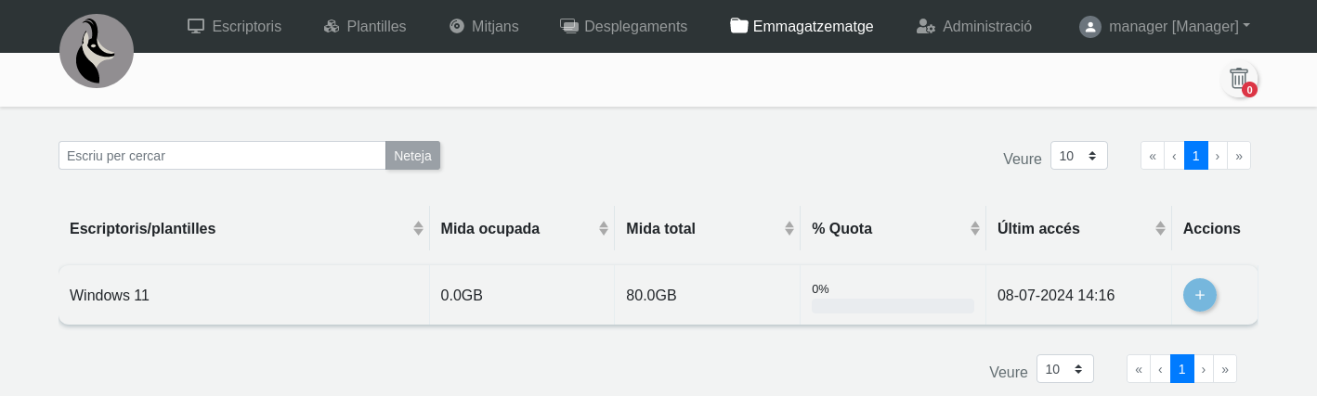Click the IsardVDI logo in the header
Screen dimensions: 1317x396
[x=97, y=51]
